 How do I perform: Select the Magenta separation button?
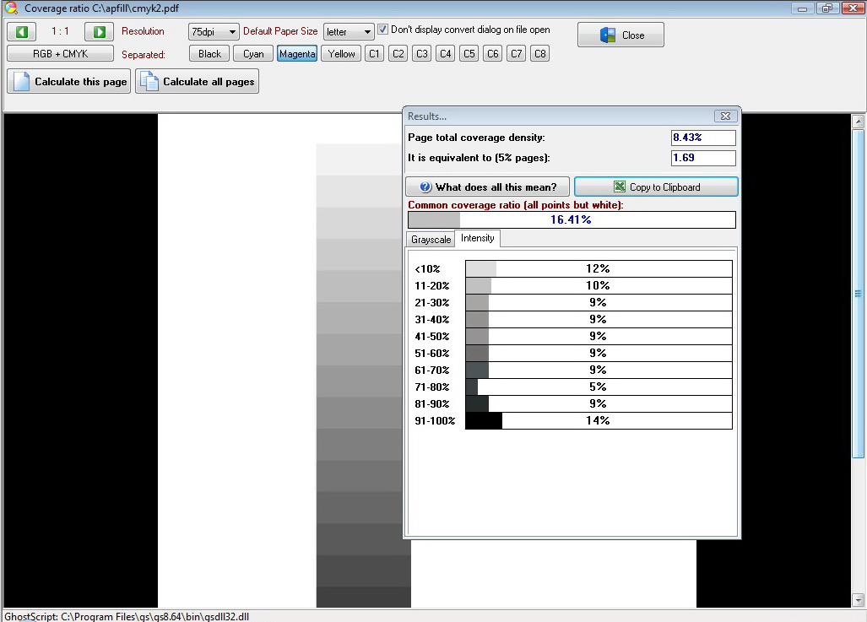coord(297,54)
